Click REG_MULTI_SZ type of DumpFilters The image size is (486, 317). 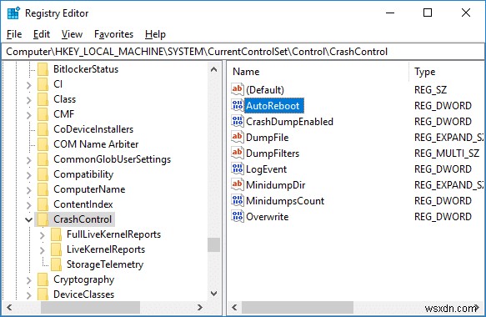(x=447, y=153)
